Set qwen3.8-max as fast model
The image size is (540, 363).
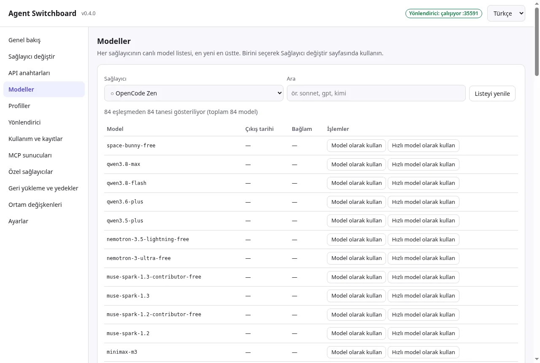point(424,164)
